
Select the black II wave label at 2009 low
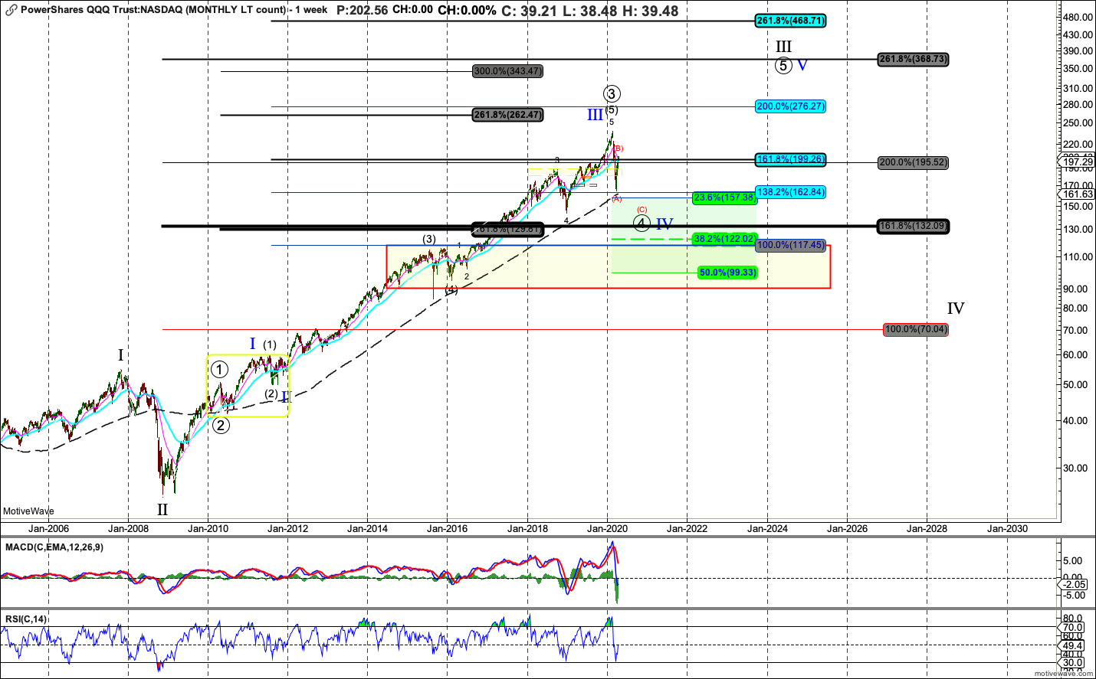pyautogui.click(x=162, y=509)
